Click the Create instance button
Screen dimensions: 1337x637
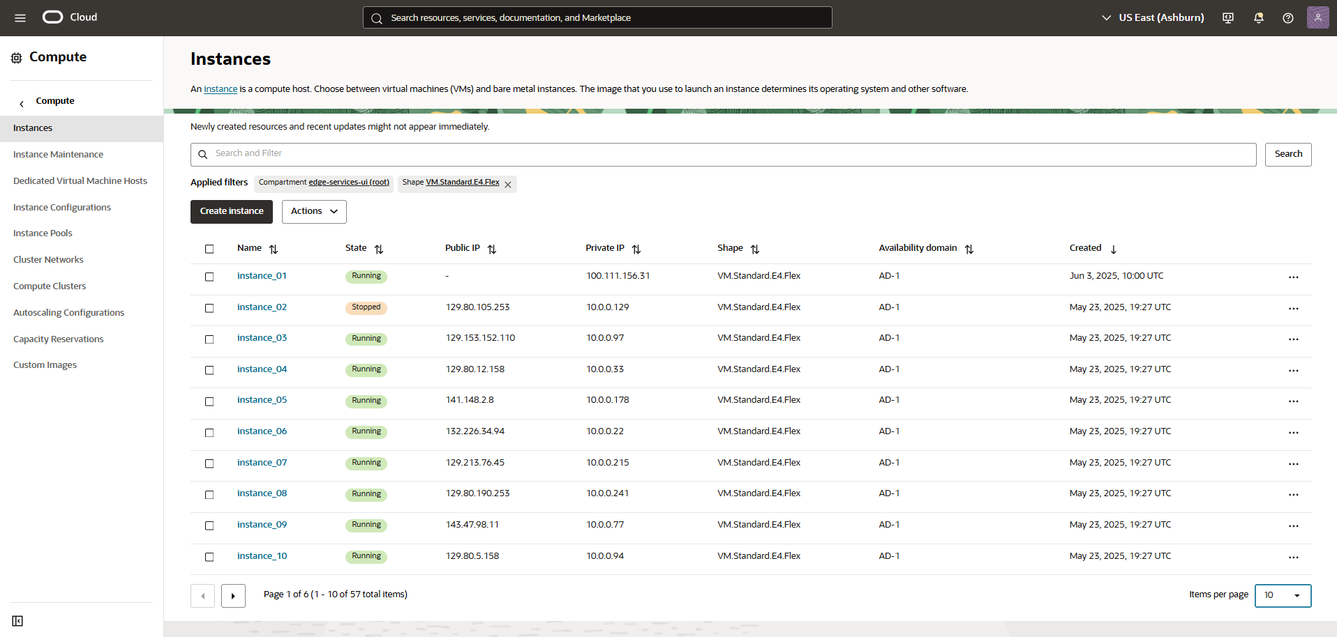point(231,211)
